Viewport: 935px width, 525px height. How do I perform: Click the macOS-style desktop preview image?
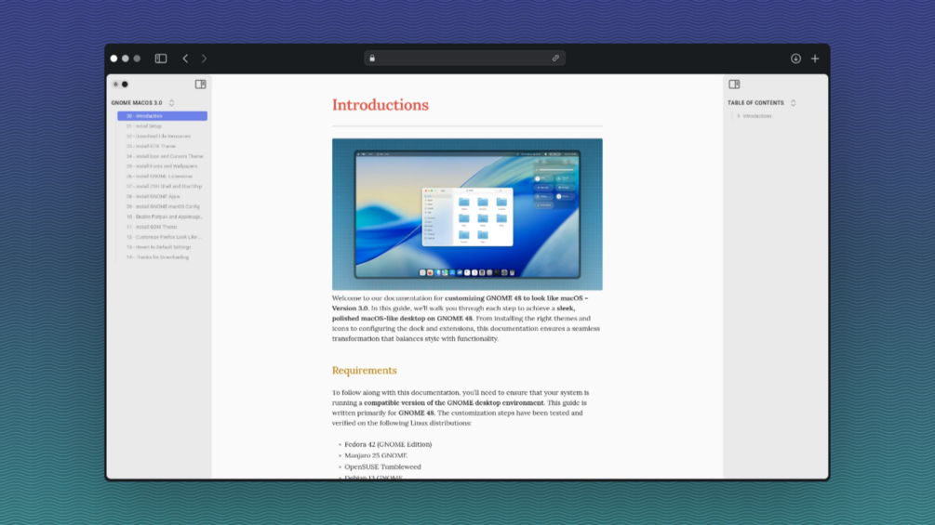[x=467, y=215]
